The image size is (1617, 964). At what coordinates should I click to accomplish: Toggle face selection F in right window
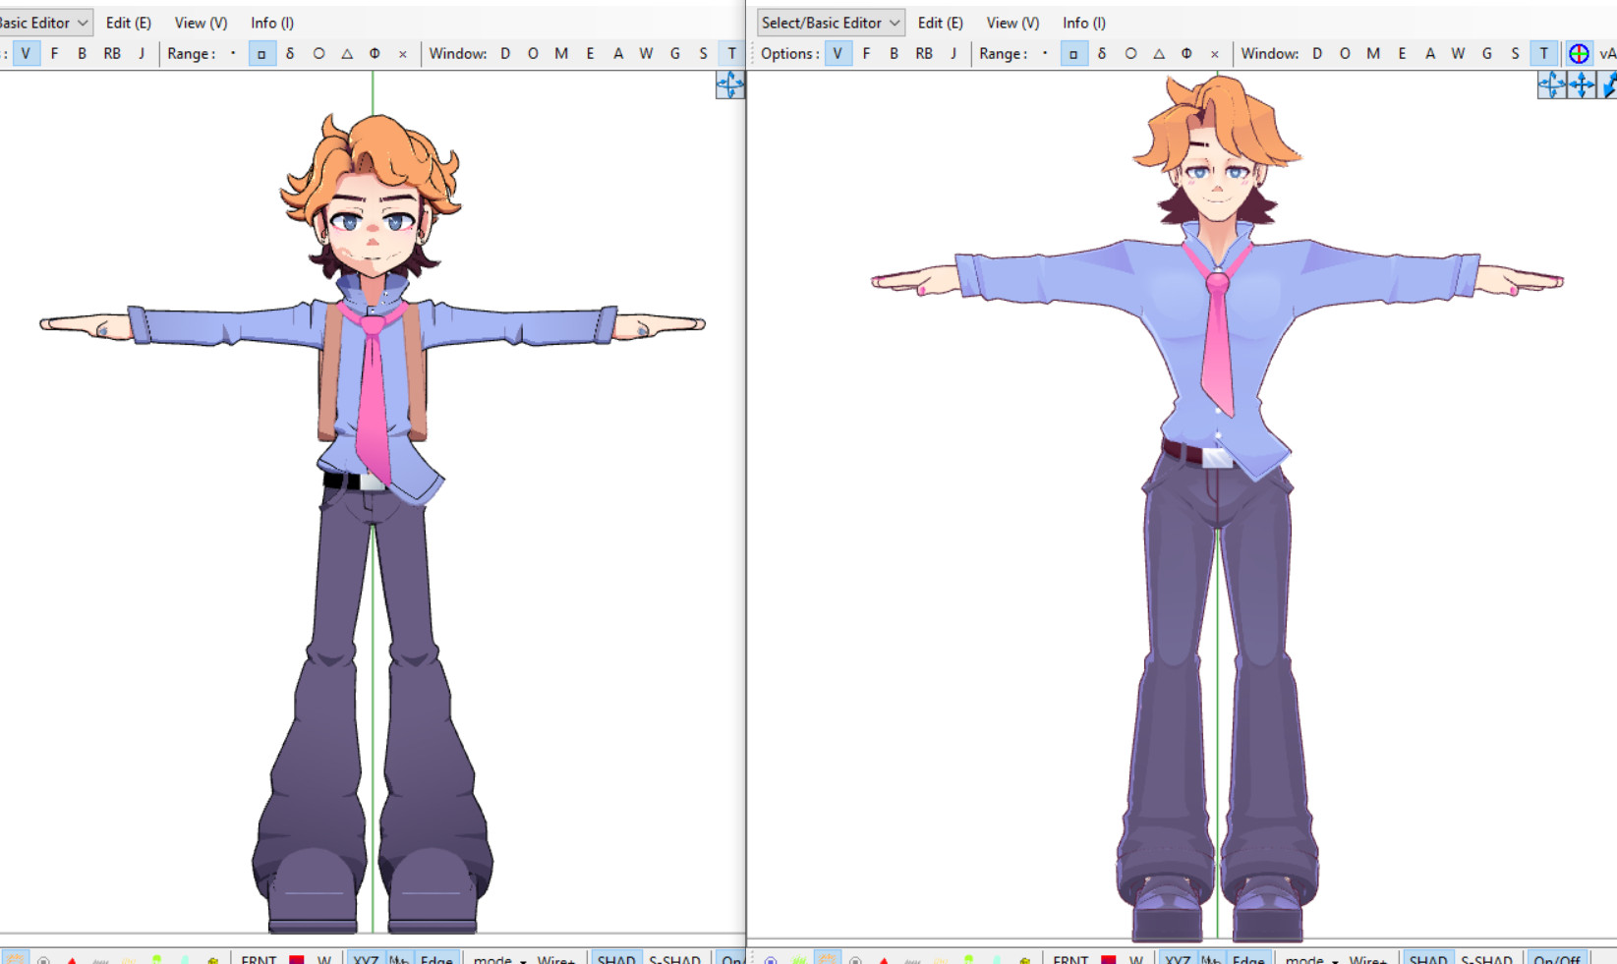pos(866,53)
